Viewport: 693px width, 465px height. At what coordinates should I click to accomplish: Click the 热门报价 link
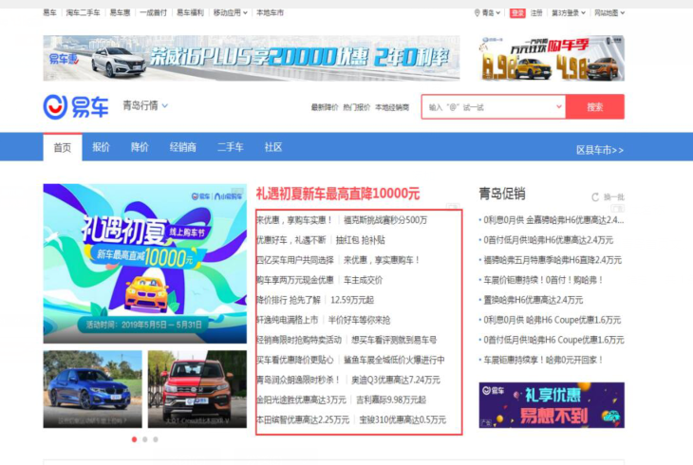click(x=356, y=107)
